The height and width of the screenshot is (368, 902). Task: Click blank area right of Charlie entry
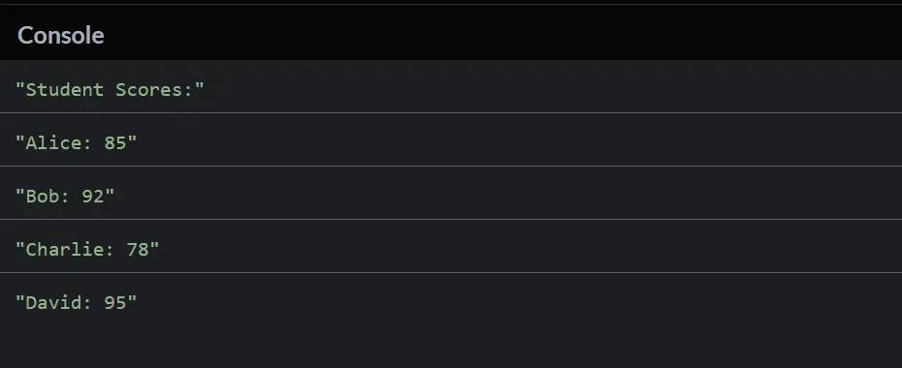(x=530, y=249)
